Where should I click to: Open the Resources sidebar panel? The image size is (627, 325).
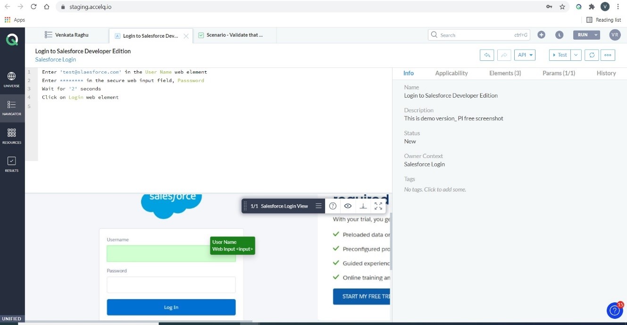click(12, 136)
